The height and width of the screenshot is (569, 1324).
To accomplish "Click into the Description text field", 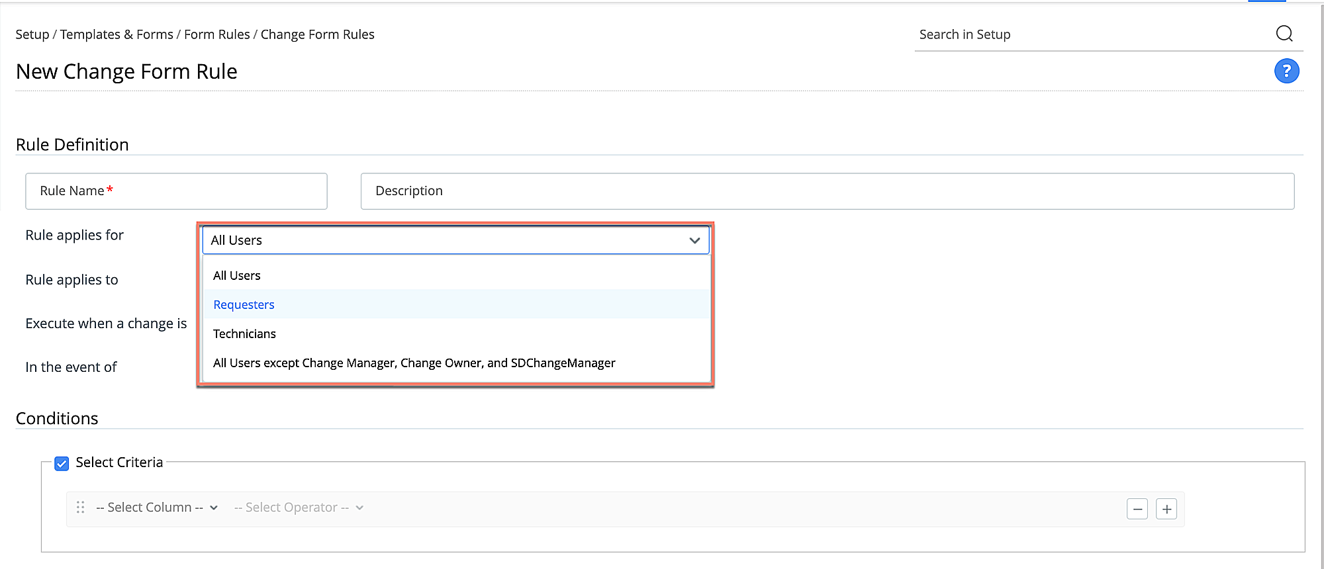I will (x=827, y=191).
